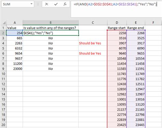Select cell containing value 23000
This screenshot has width=162, height=128.
point(15,69)
